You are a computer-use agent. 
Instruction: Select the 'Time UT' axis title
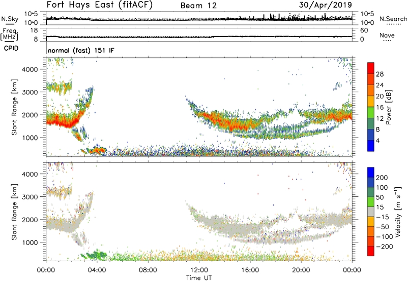(199, 278)
